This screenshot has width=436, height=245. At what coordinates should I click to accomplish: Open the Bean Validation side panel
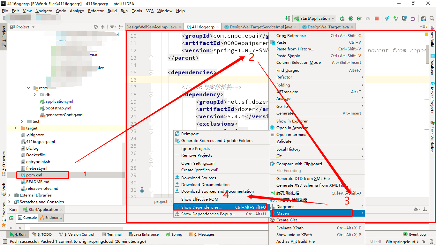click(x=432, y=137)
